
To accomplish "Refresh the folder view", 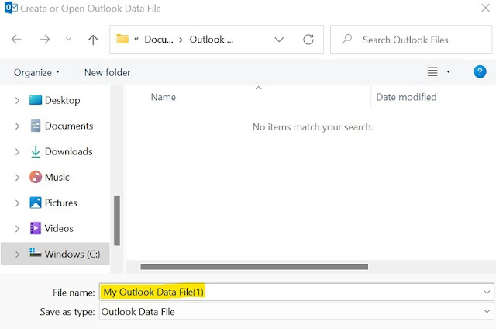I will click(308, 40).
